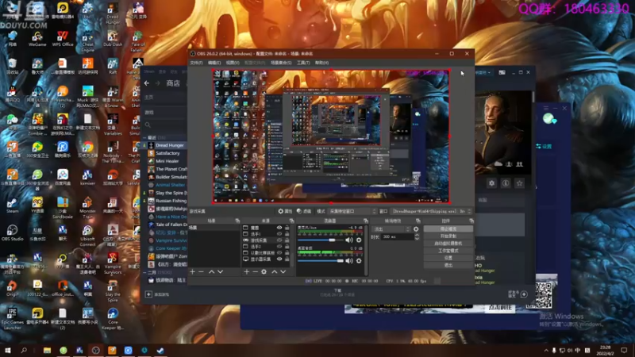Click the virtual camera start button
The image size is (635, 357).
tap(448, 244)
